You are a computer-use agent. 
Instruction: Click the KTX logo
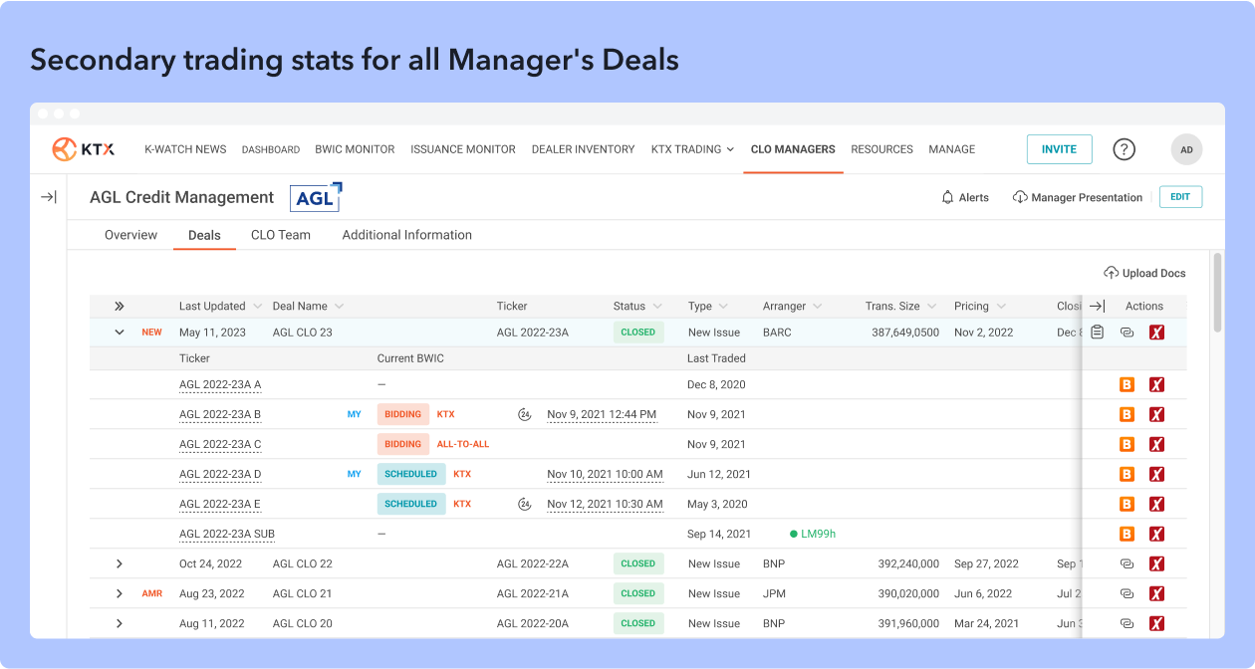[x=84, y=149]
